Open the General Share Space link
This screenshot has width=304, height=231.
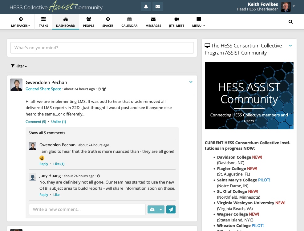(x=43, y=89)
